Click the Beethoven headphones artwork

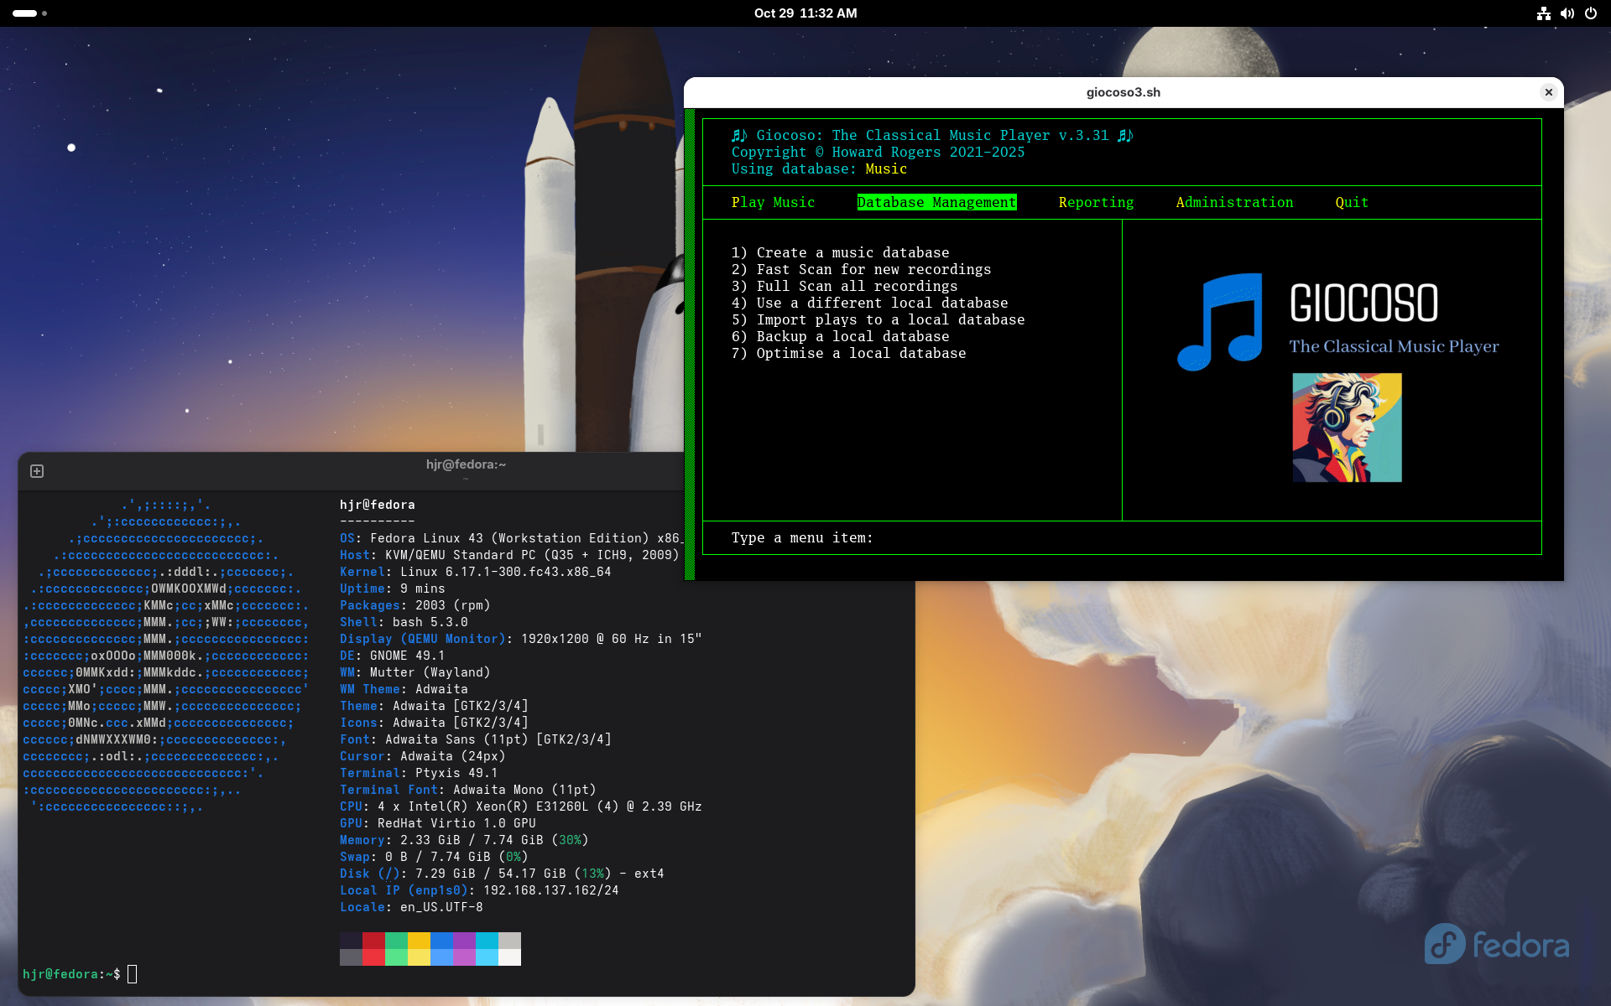[x=1346, y=428]
